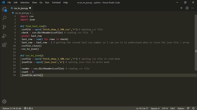The height and width of the screenshot is (110, 197).
Task: Click 'import csv' on line 1
Action: (x=27, y=16)
